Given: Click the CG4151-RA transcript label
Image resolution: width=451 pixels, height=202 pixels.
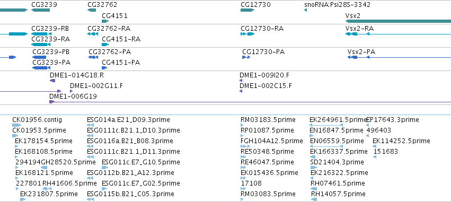Looking at the screenshot, I should (x=121, y=39).
